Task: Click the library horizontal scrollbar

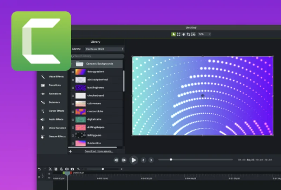Action: (92, 148)
